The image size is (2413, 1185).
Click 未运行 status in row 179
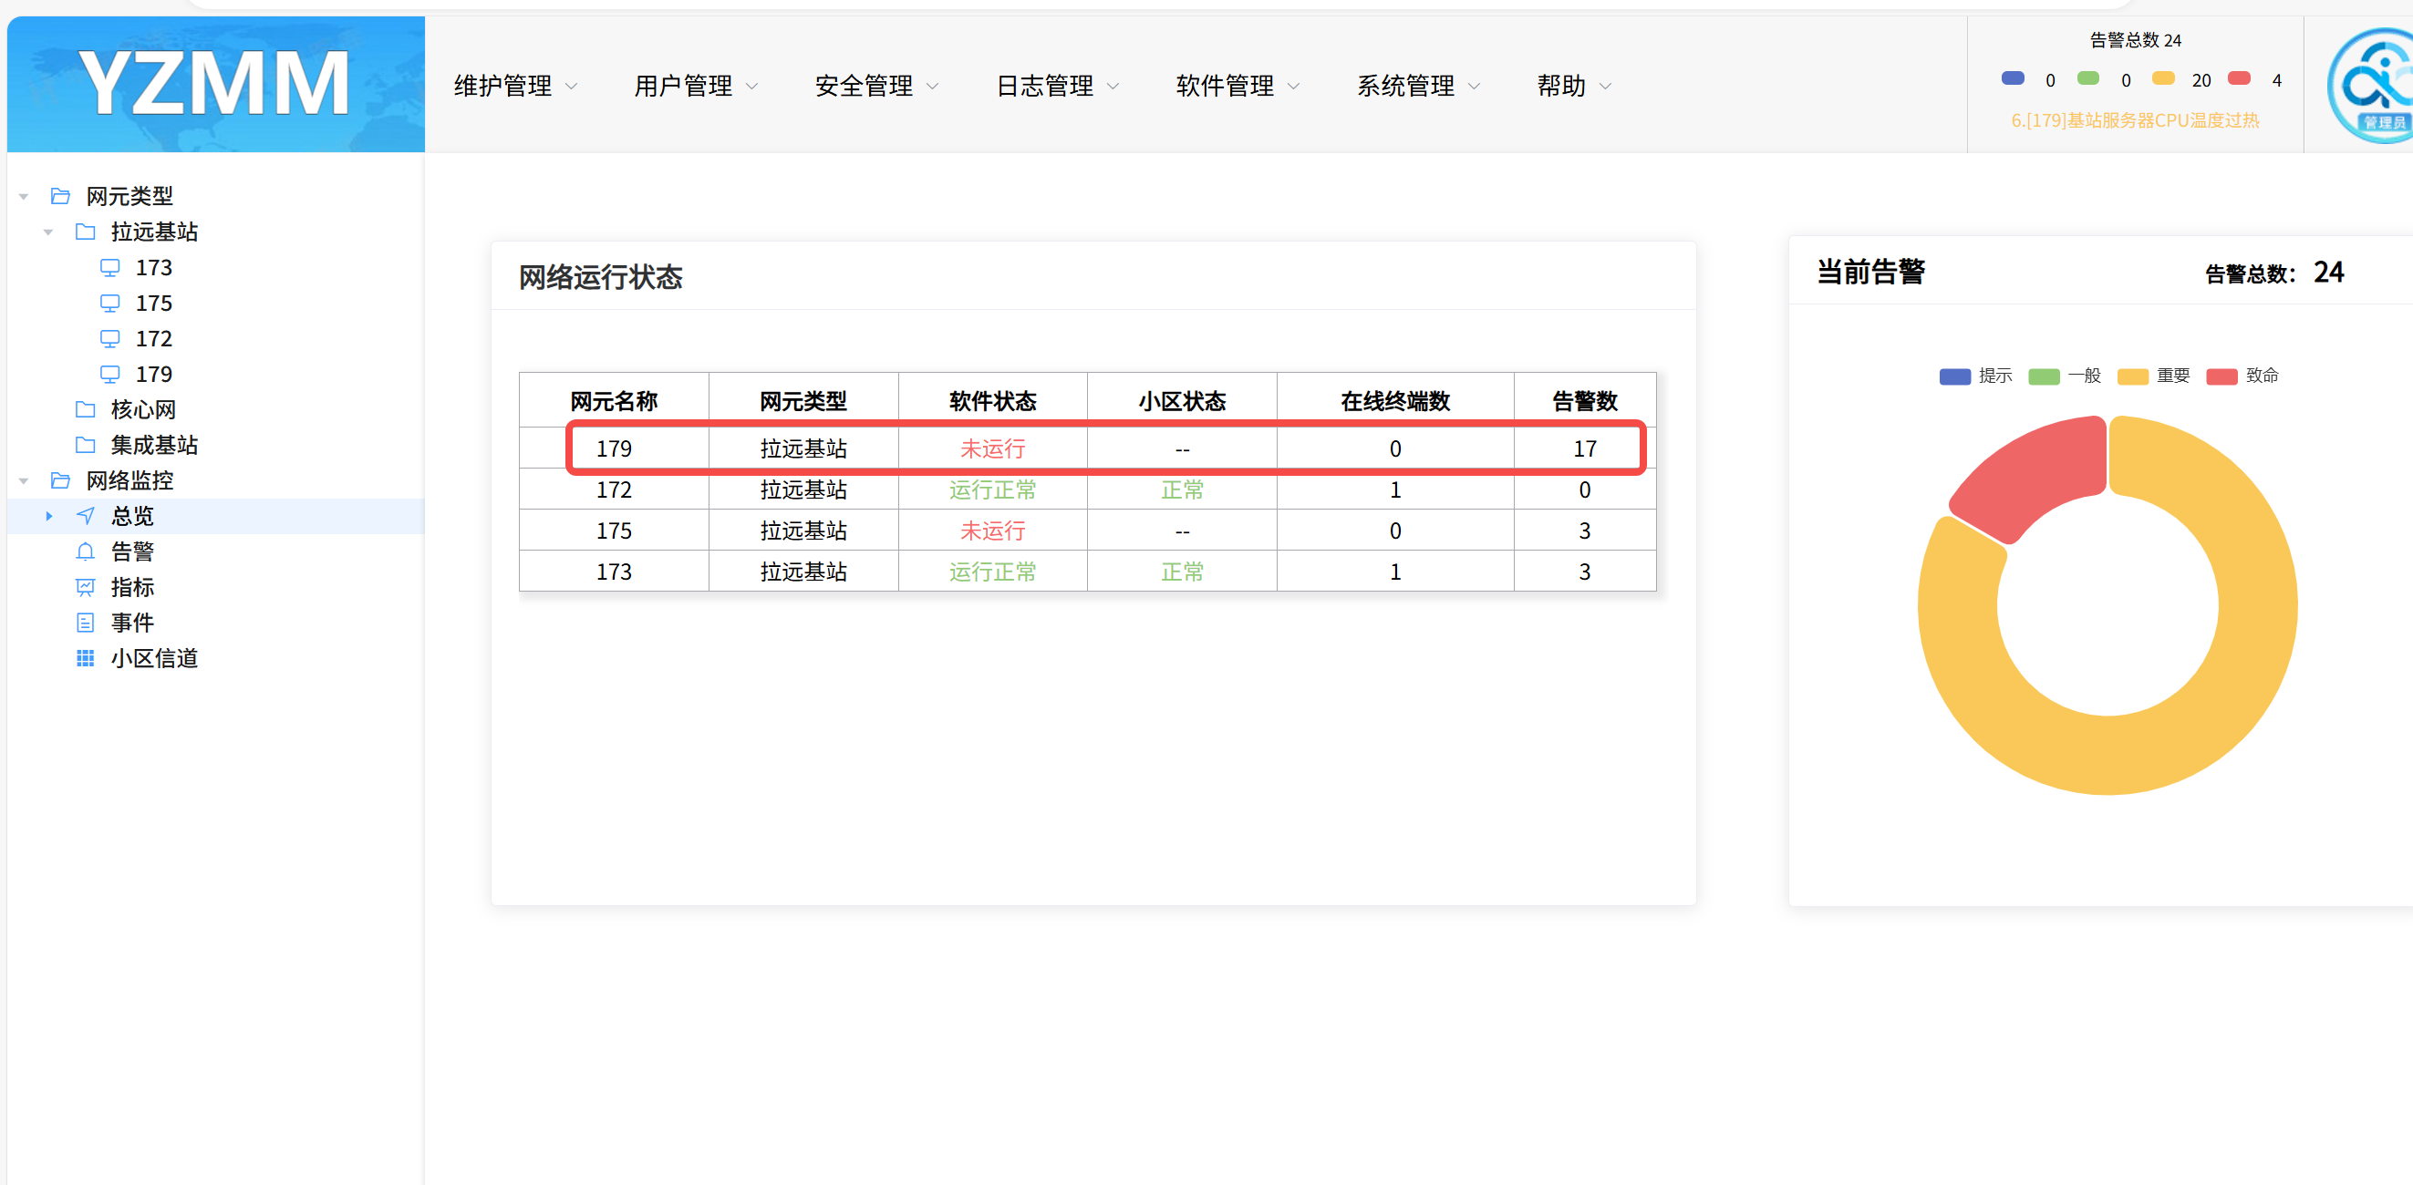[x=992, y=449]
